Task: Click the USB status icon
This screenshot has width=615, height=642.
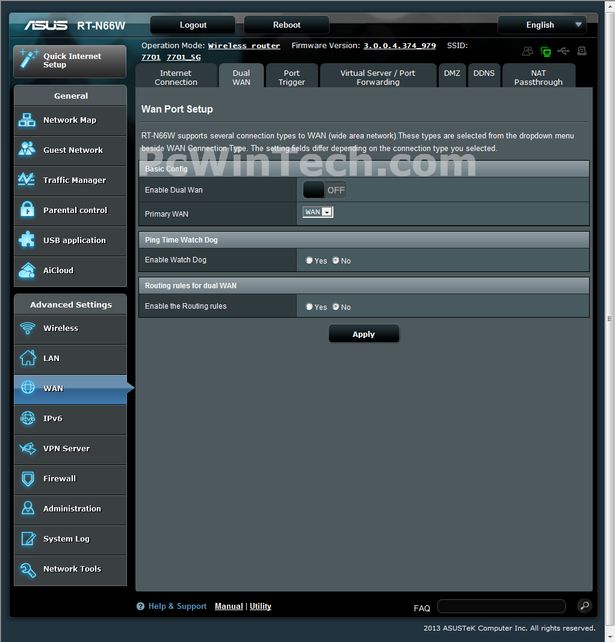Action: [x=563, y=51]
